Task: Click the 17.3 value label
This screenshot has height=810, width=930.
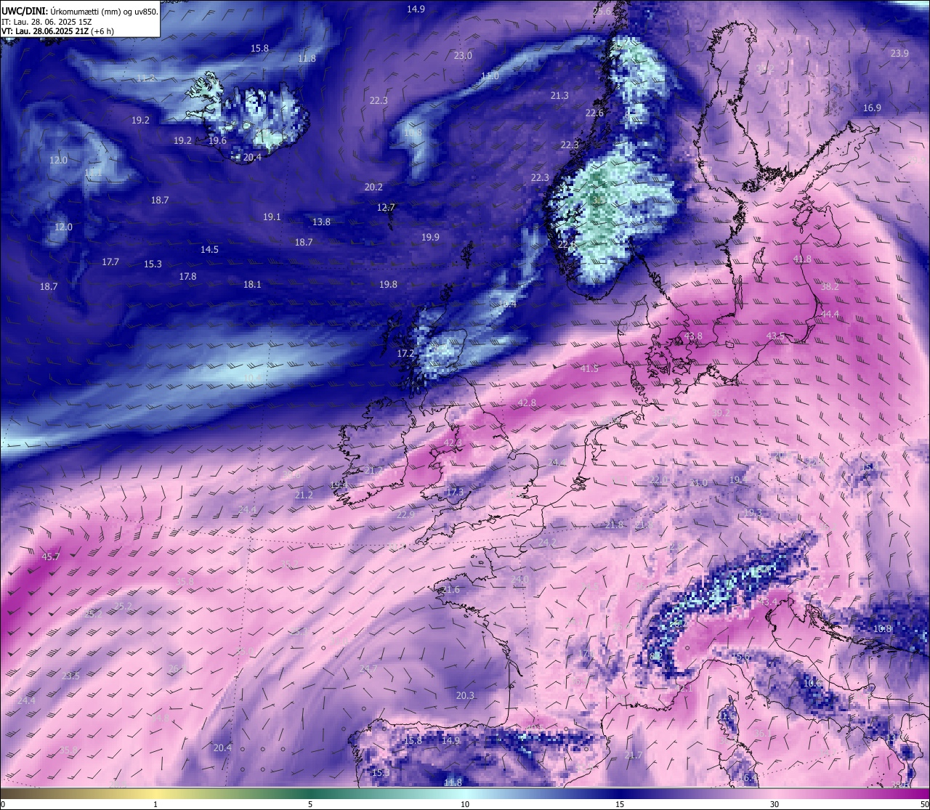Action: [x=455, y=493]
